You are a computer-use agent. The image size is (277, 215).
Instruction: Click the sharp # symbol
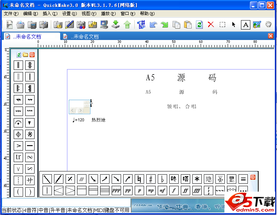151,179
